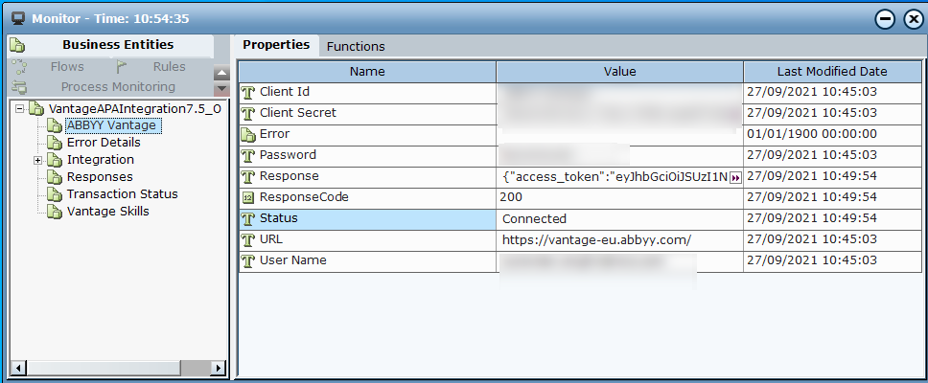Expand the full Response value with arrow button
Screen dimensions: 928x383
(x=735, y=177)
